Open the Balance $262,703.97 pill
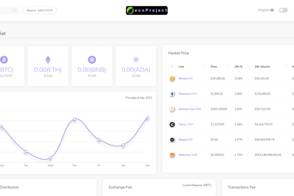 [40, 10]
